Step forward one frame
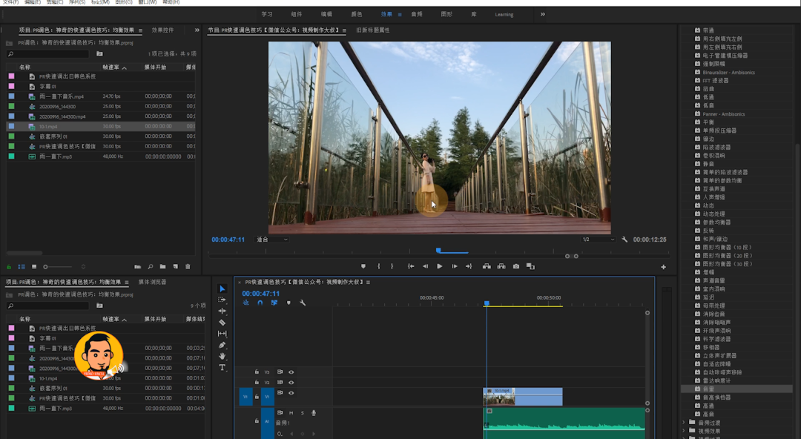This screenshot has width=801, height=439. pyautogui.click(x=454, y=266)
